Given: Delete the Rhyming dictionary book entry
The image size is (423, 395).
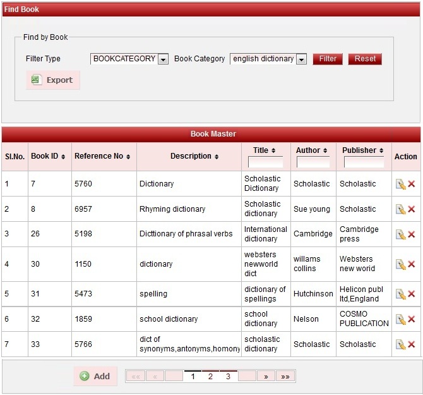Looking at the screenshot, I should click(x=412, y=209).
